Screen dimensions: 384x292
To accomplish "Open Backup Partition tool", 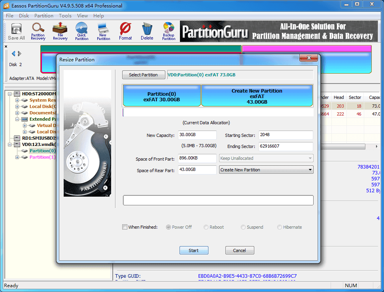I will click(169, 32).
